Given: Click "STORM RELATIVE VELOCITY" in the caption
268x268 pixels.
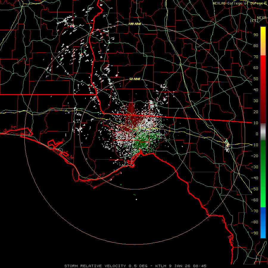Looking at the screenshot, I should point(95,266).
